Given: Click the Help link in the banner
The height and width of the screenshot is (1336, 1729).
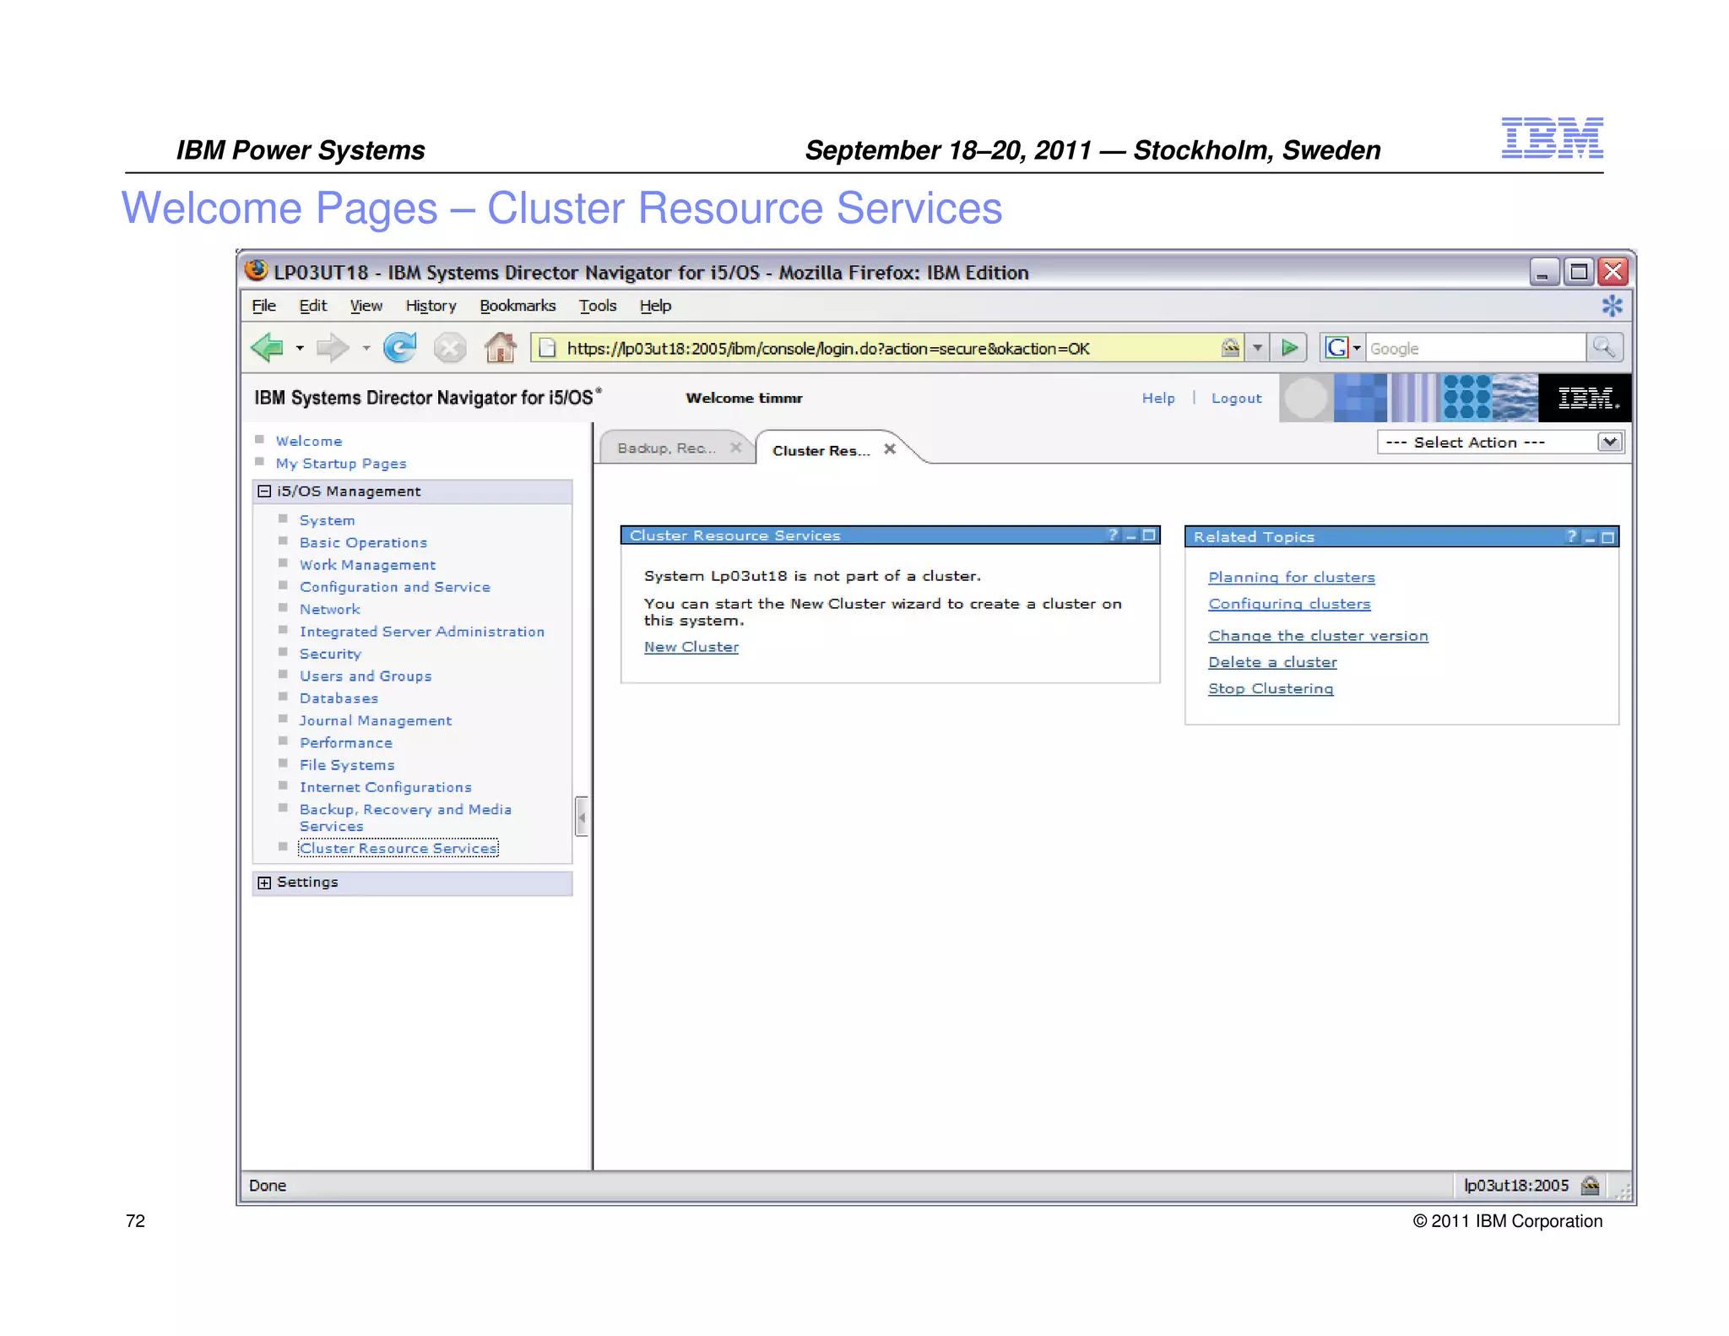Looking at the screenshot, I should click(1158, 398).
